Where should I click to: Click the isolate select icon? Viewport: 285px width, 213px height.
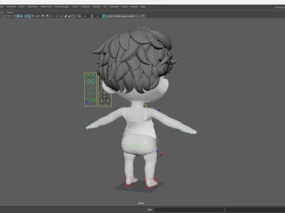[x=60, y=16]
